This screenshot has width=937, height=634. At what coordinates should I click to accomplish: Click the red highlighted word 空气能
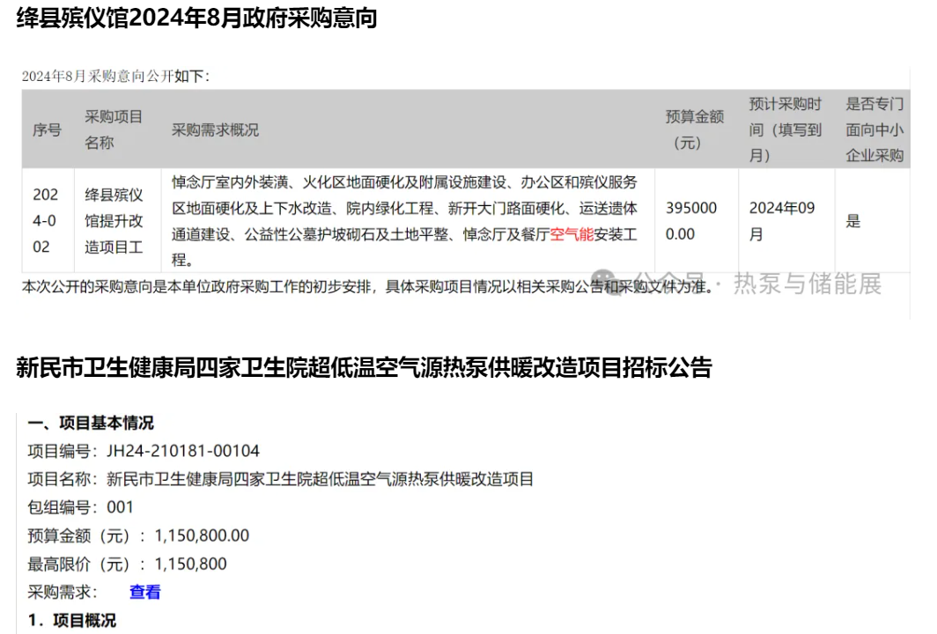pos(572,234)
